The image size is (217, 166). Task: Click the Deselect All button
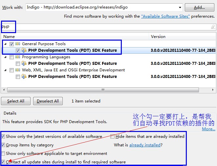coord(48,101)
